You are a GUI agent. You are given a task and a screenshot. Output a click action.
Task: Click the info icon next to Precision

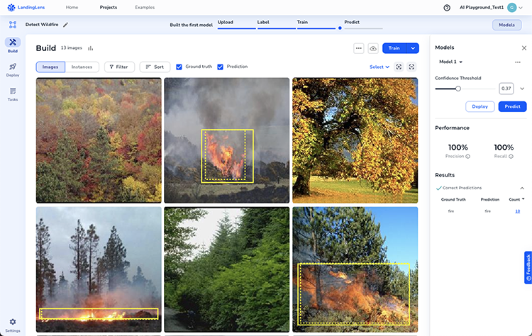[x=468, y=156]
